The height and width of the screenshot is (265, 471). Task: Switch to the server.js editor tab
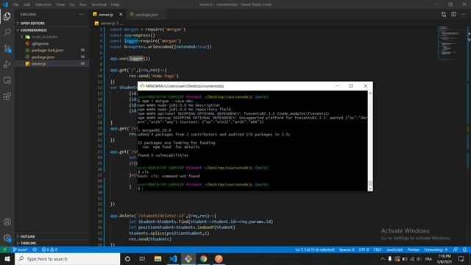pos(106,15)
